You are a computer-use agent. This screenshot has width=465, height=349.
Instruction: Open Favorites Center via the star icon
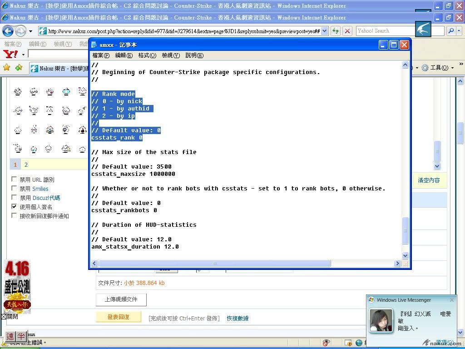pos(7,68)
